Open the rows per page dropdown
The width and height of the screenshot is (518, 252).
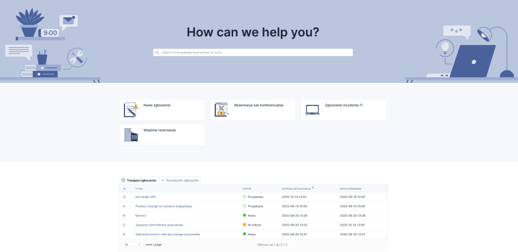coord(133,244)
